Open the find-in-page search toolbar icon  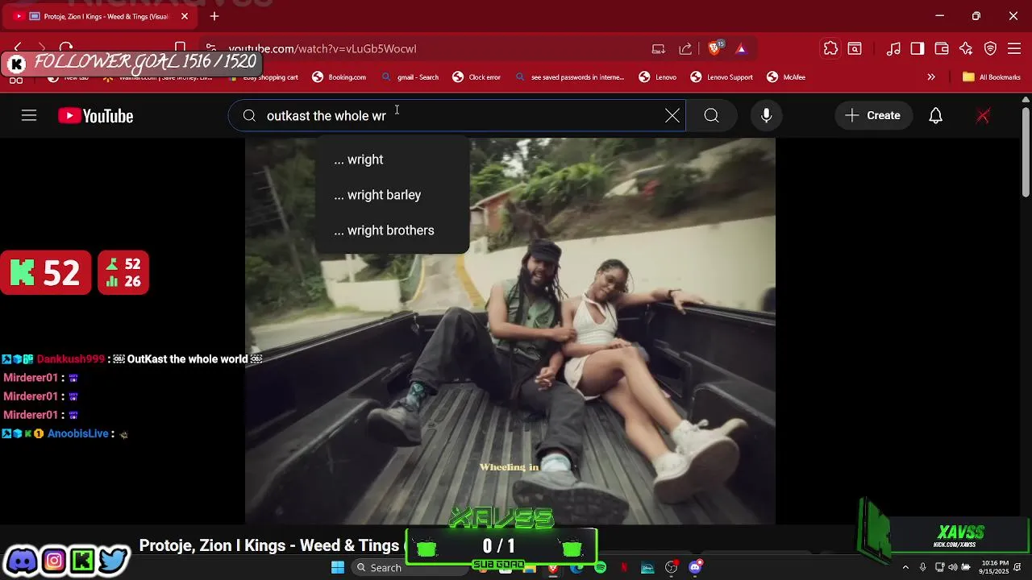pyautogui.click(x=855, y=48)
